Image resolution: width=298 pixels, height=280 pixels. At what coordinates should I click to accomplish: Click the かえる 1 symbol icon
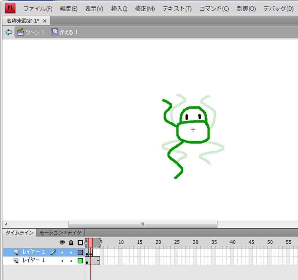54,32
